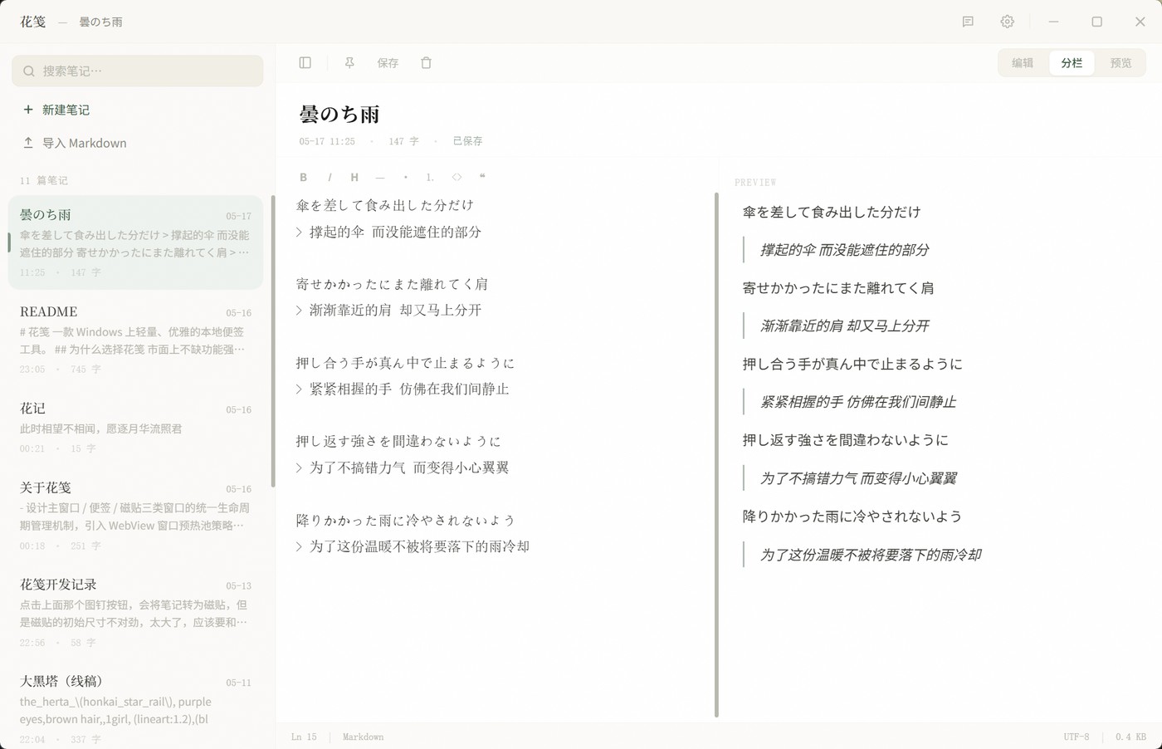Focus the 搜索笔记 search field

tap(138, 71)
